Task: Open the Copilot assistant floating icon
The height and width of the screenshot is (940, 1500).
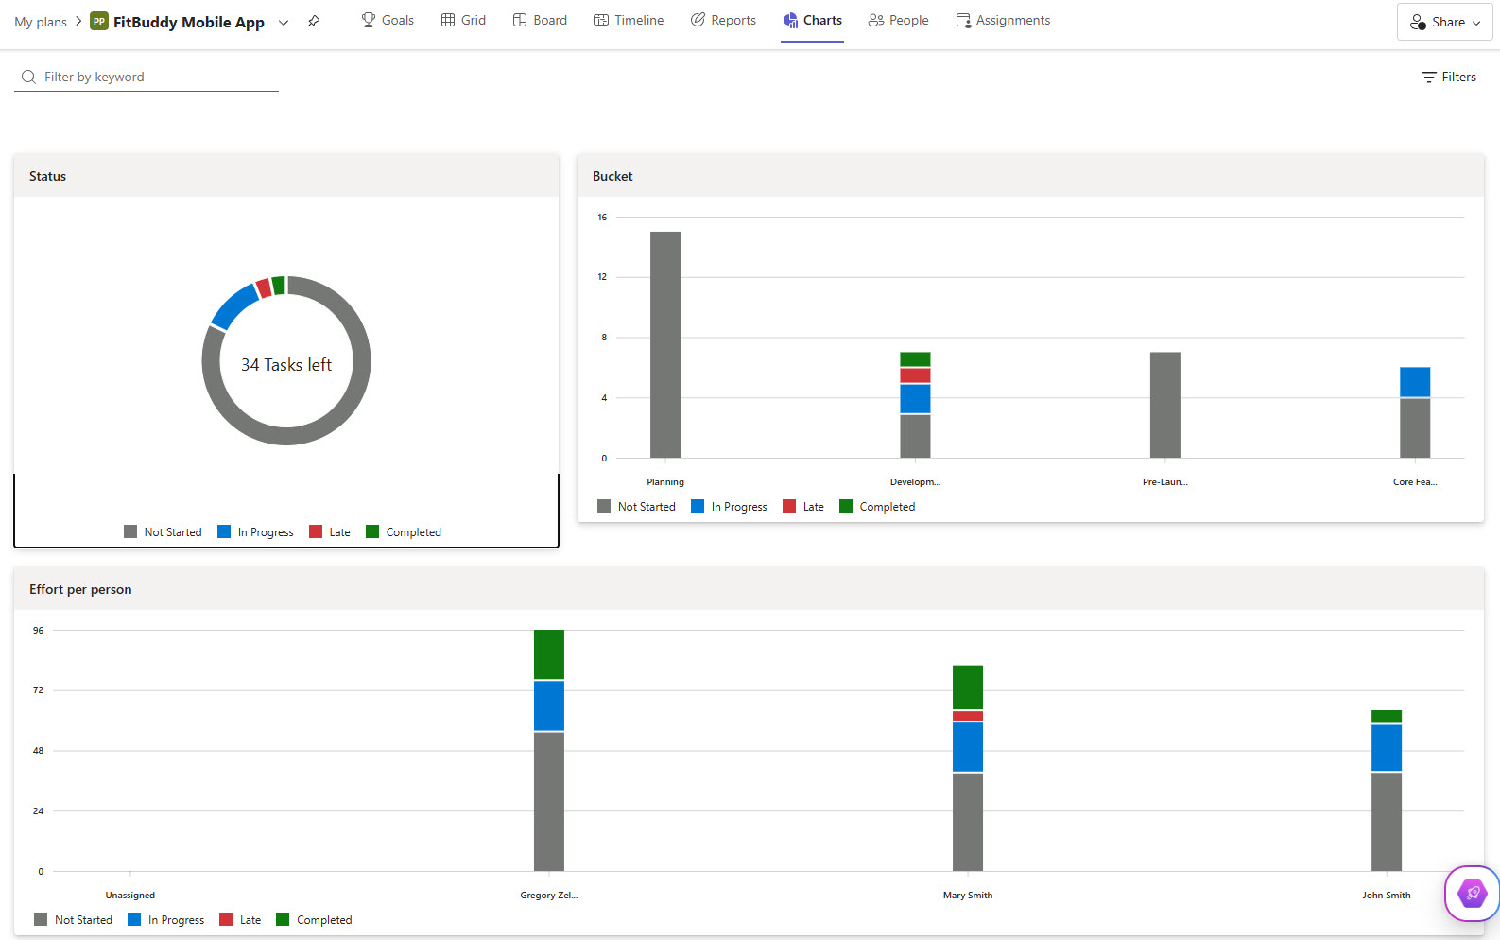Action: 1472,893
